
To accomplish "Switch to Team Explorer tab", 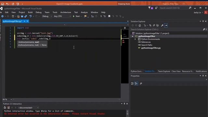I will pos(164,71).
